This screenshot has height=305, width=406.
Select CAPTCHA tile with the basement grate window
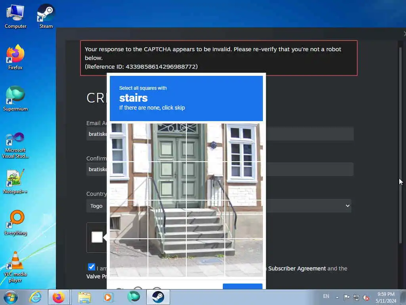coord(128,219)
